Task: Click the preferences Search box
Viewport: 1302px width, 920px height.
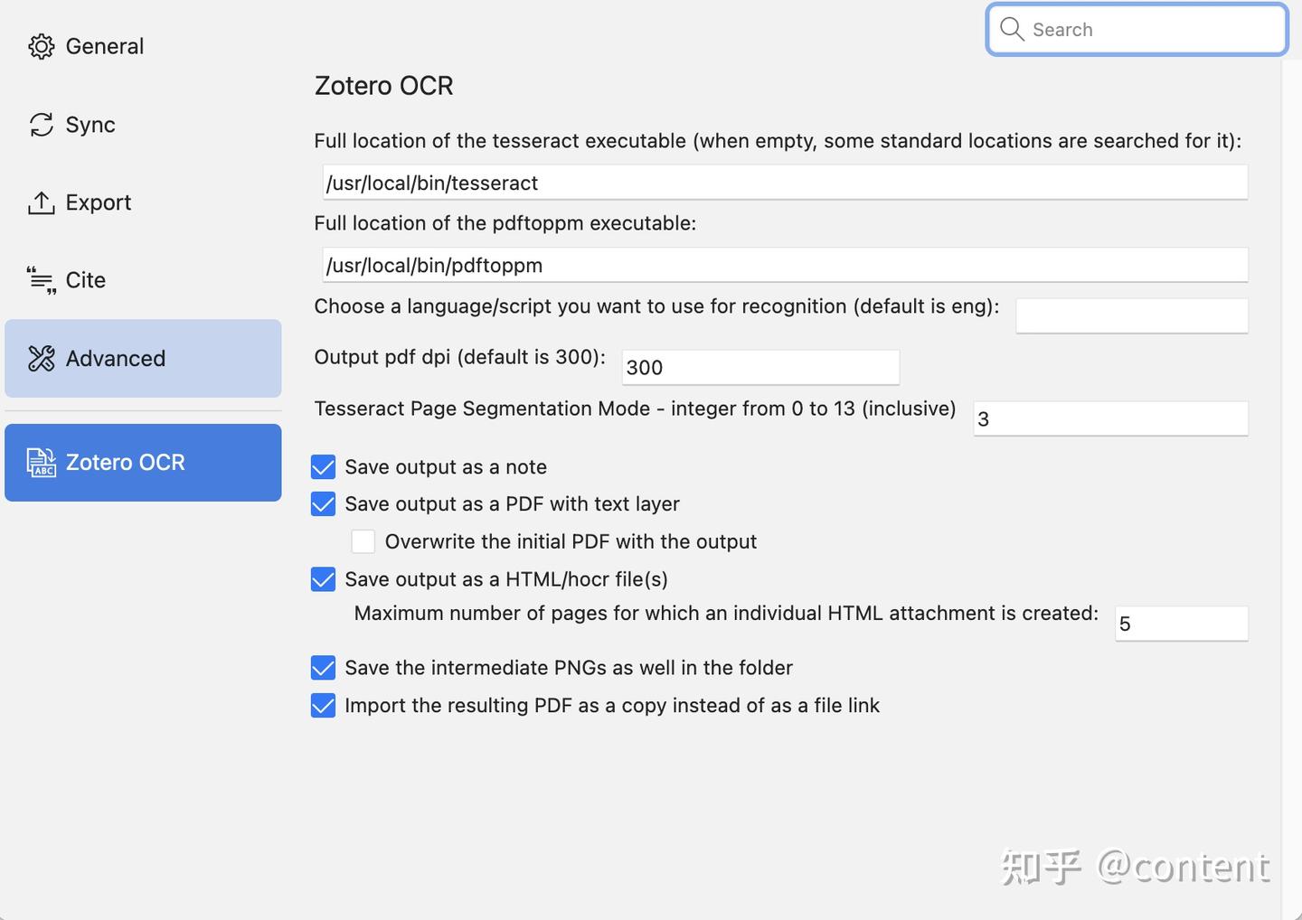Action: pyautogui.click(x=1136, y=29)
